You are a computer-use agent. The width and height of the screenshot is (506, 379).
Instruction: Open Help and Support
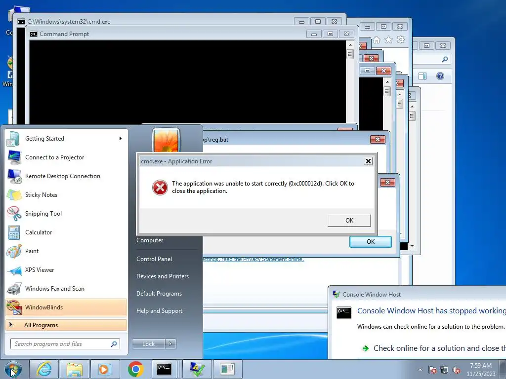pyautogui.click(x=159, y=311)
